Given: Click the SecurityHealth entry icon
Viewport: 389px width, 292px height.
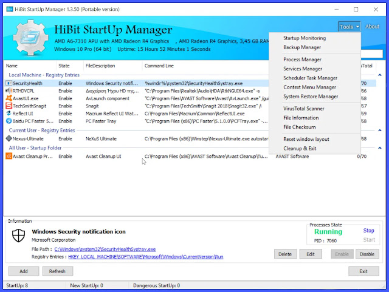Looking at the screenshot, I should point(9,83).
